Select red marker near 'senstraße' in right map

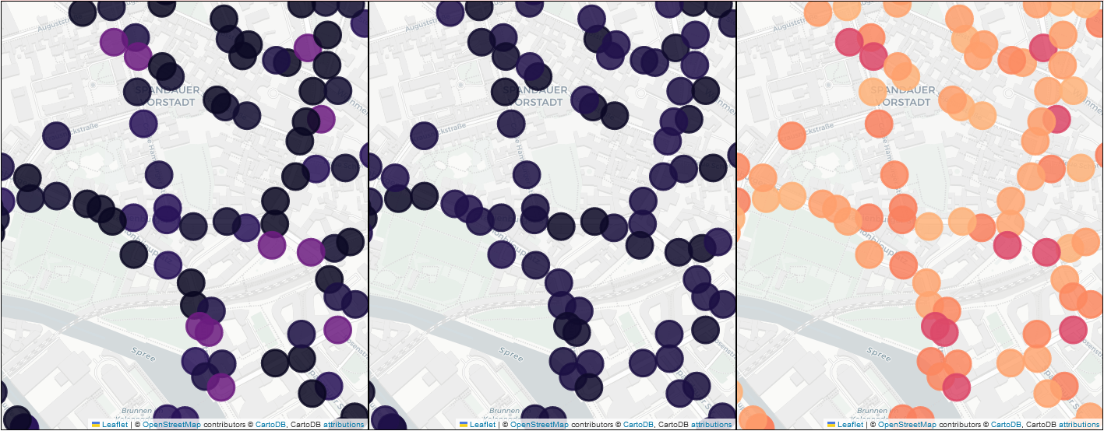(x=1073, y=329)
